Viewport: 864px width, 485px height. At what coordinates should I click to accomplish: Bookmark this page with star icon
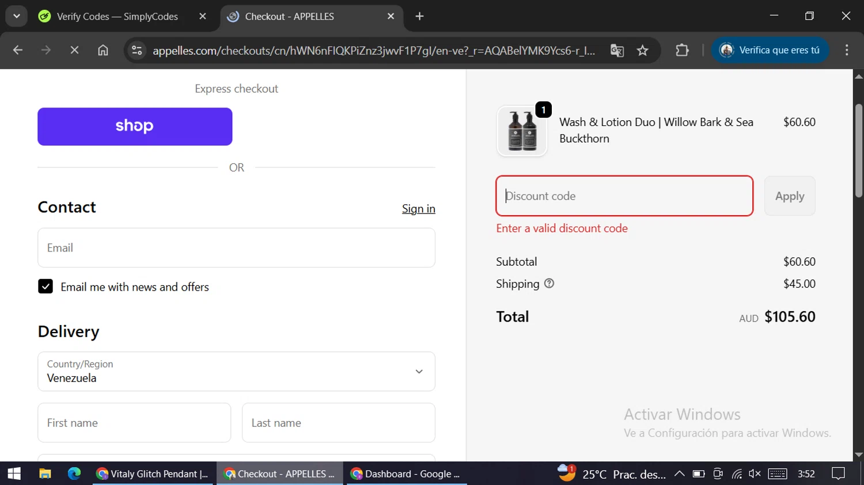point(643,51)
